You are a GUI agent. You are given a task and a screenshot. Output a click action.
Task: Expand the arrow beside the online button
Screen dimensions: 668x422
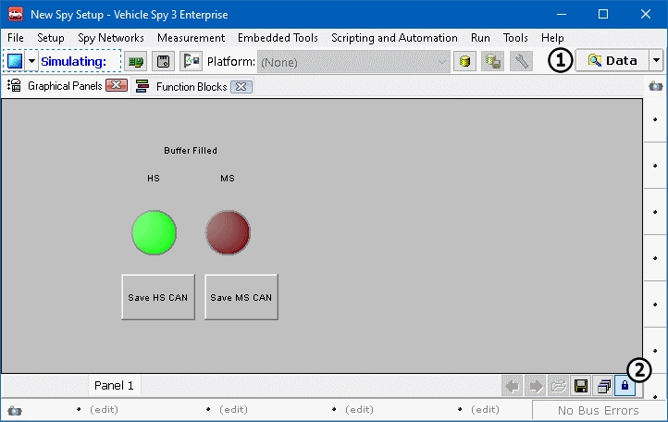[x=31, y=61]
